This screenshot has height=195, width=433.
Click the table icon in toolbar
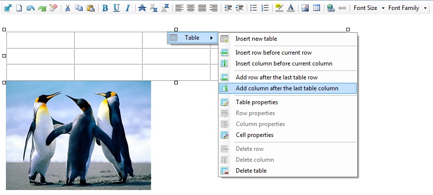[x=317, y=8]
